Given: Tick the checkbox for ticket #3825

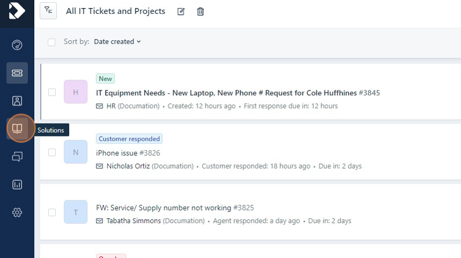Looking at the screenshot, I should [52, 212].
